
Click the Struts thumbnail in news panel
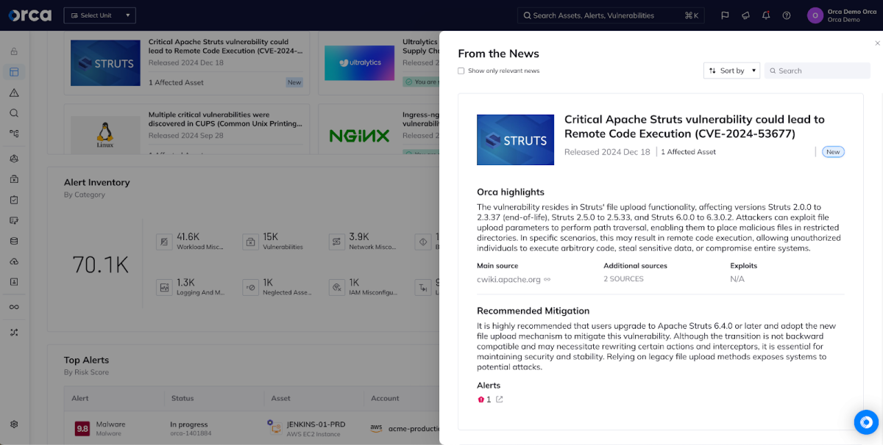(x=515, y=140)
